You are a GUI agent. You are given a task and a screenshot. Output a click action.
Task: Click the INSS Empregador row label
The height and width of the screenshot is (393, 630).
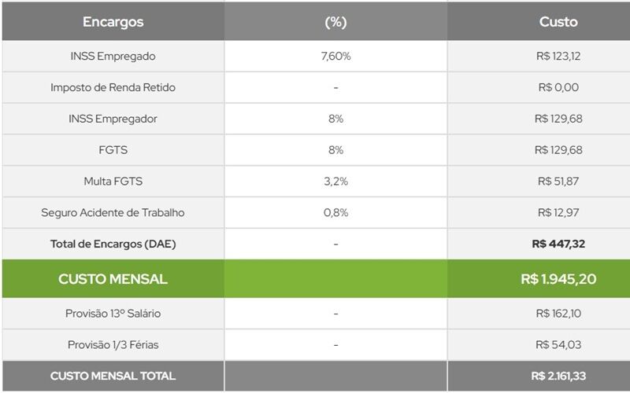tap(113, 119)
